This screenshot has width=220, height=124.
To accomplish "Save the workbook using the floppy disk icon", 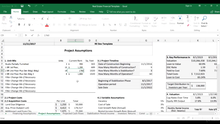I will point(22,6).
